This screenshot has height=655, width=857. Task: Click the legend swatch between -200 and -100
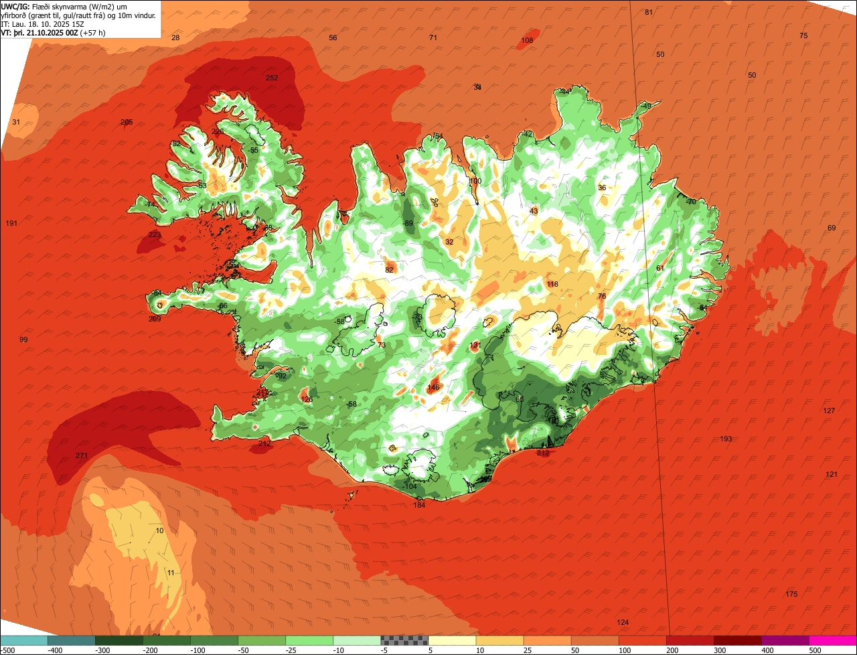point(167,640)
